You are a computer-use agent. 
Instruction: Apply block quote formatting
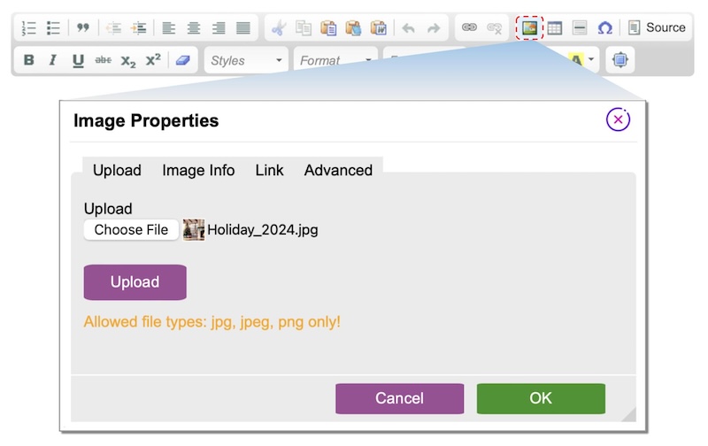click(82, 28)
